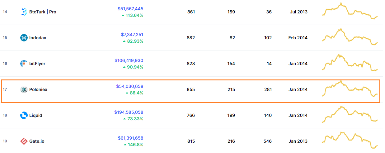
Task: Open BtcTurk volume sparkline chart
Action: pos(350,11)
